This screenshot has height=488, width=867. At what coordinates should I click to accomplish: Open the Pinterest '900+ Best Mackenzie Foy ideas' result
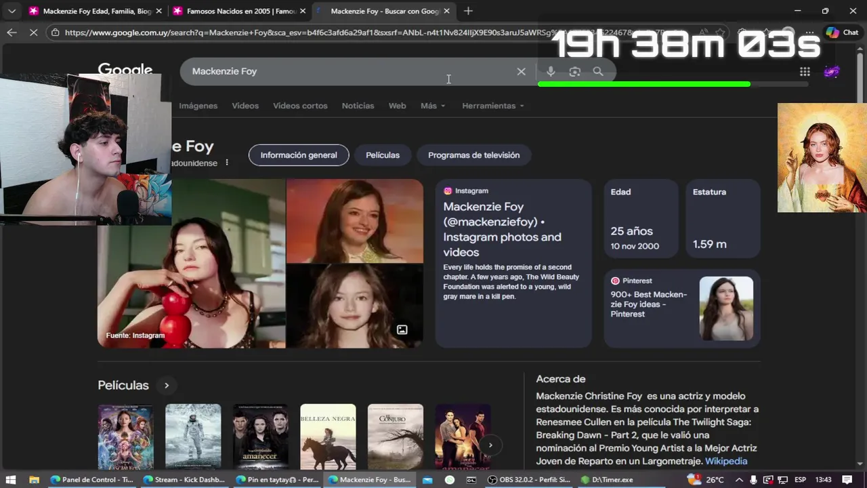click(648, 304)
